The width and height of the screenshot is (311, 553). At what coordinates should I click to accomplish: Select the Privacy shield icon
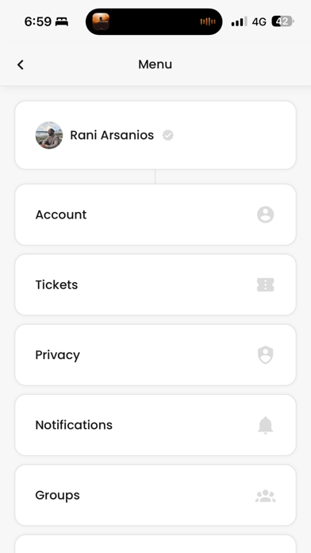pyautogui.click(x=265, y=355)
